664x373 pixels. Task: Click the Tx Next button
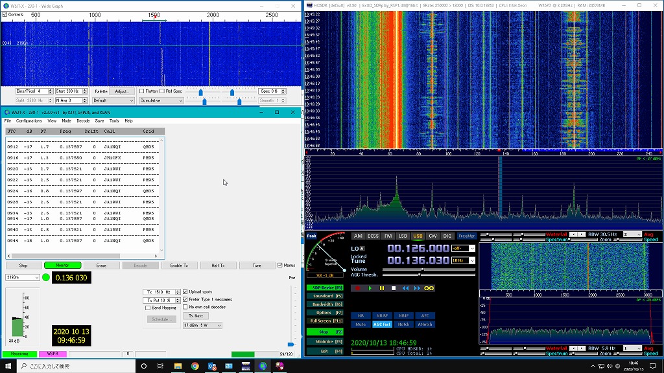(196, 316)
